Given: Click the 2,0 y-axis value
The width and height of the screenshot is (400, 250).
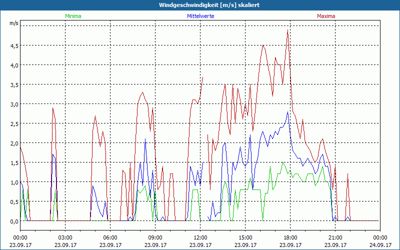Looking at the screenshot, I should (14, 143).
